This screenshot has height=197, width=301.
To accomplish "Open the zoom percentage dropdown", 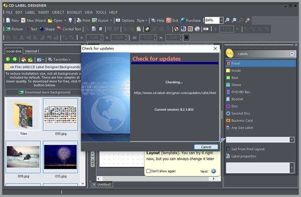I will [x=221, y=20].
